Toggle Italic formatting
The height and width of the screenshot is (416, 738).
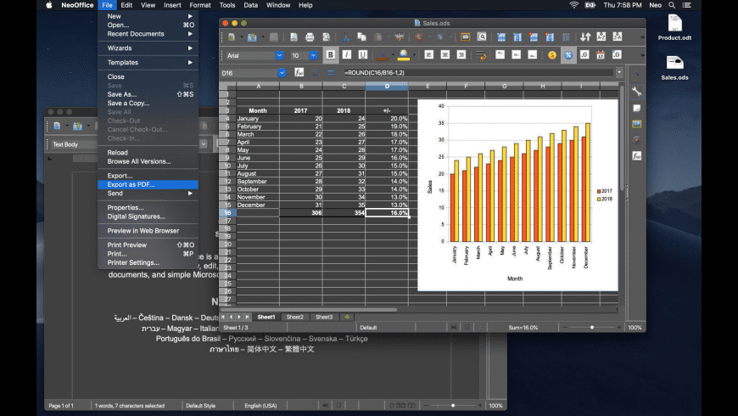click(346, 55)
